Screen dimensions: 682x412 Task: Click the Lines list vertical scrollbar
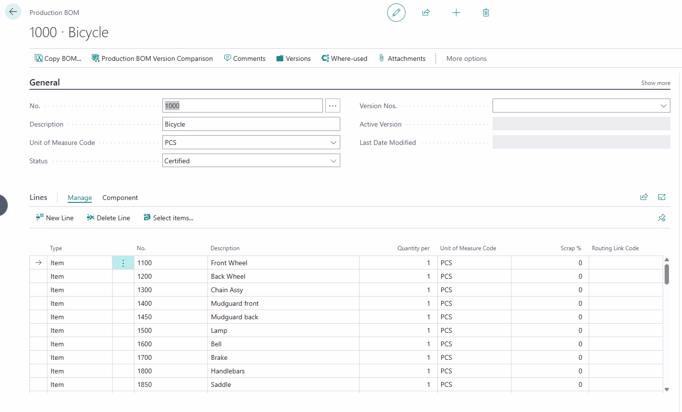tap(667, 274)
